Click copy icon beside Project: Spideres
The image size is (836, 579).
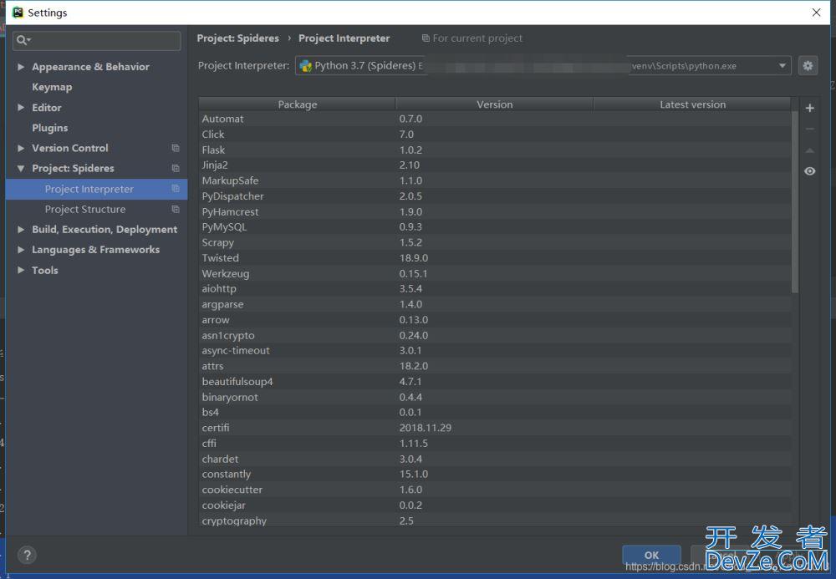[x=176, y=168]
